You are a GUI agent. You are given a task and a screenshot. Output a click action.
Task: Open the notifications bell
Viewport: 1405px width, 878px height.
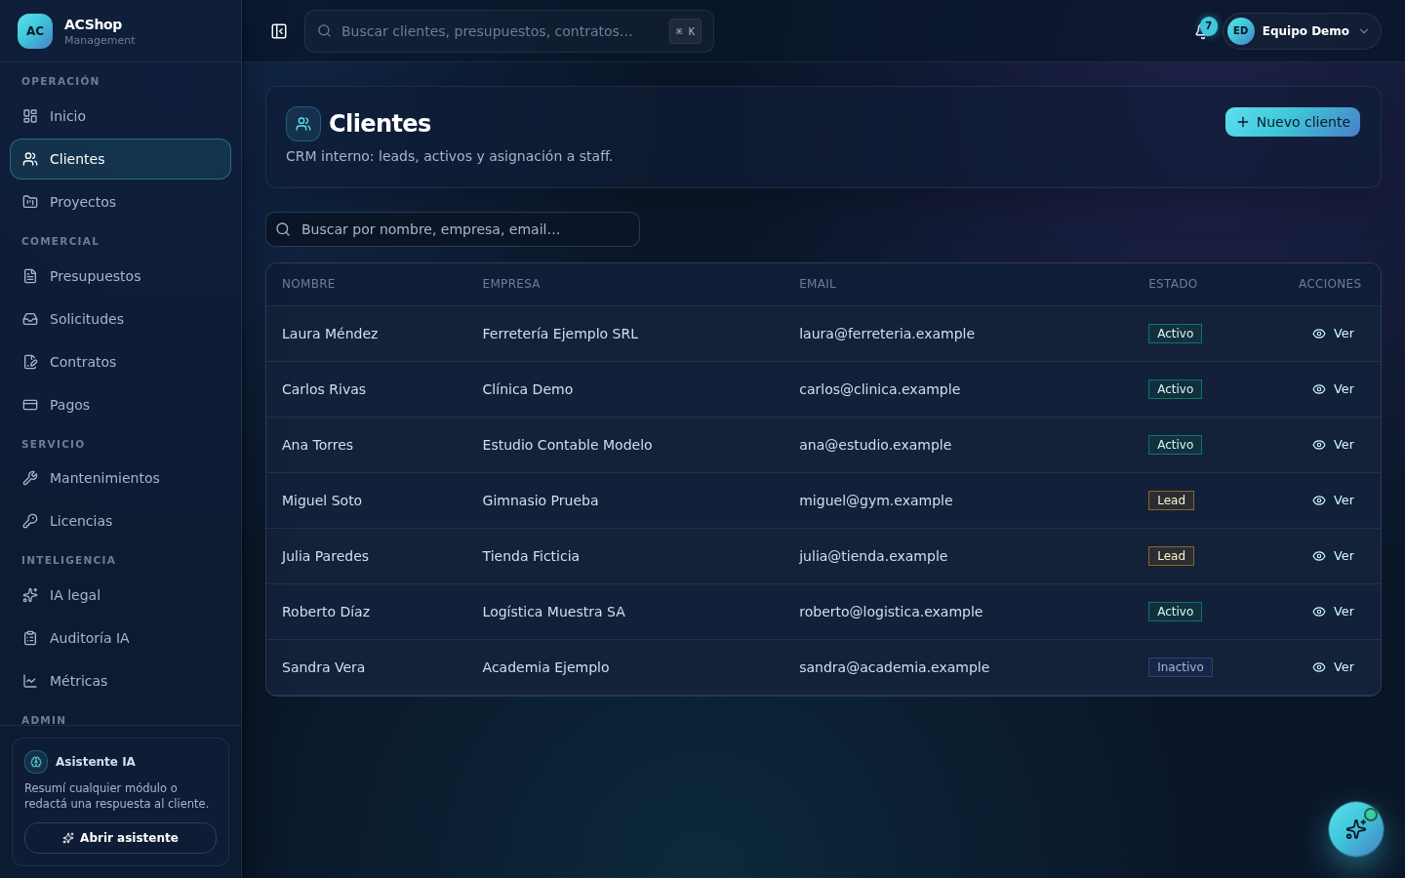[x=1202, y=31]
